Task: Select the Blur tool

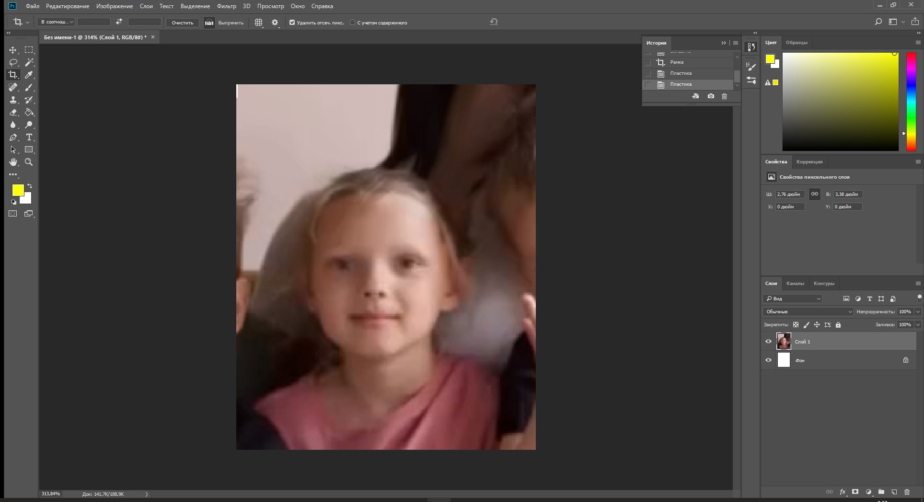Action: click(x=13, y=125)
